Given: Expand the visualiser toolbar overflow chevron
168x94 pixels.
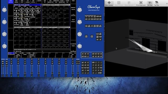Looking at the screenshot, I should (167, 3).
